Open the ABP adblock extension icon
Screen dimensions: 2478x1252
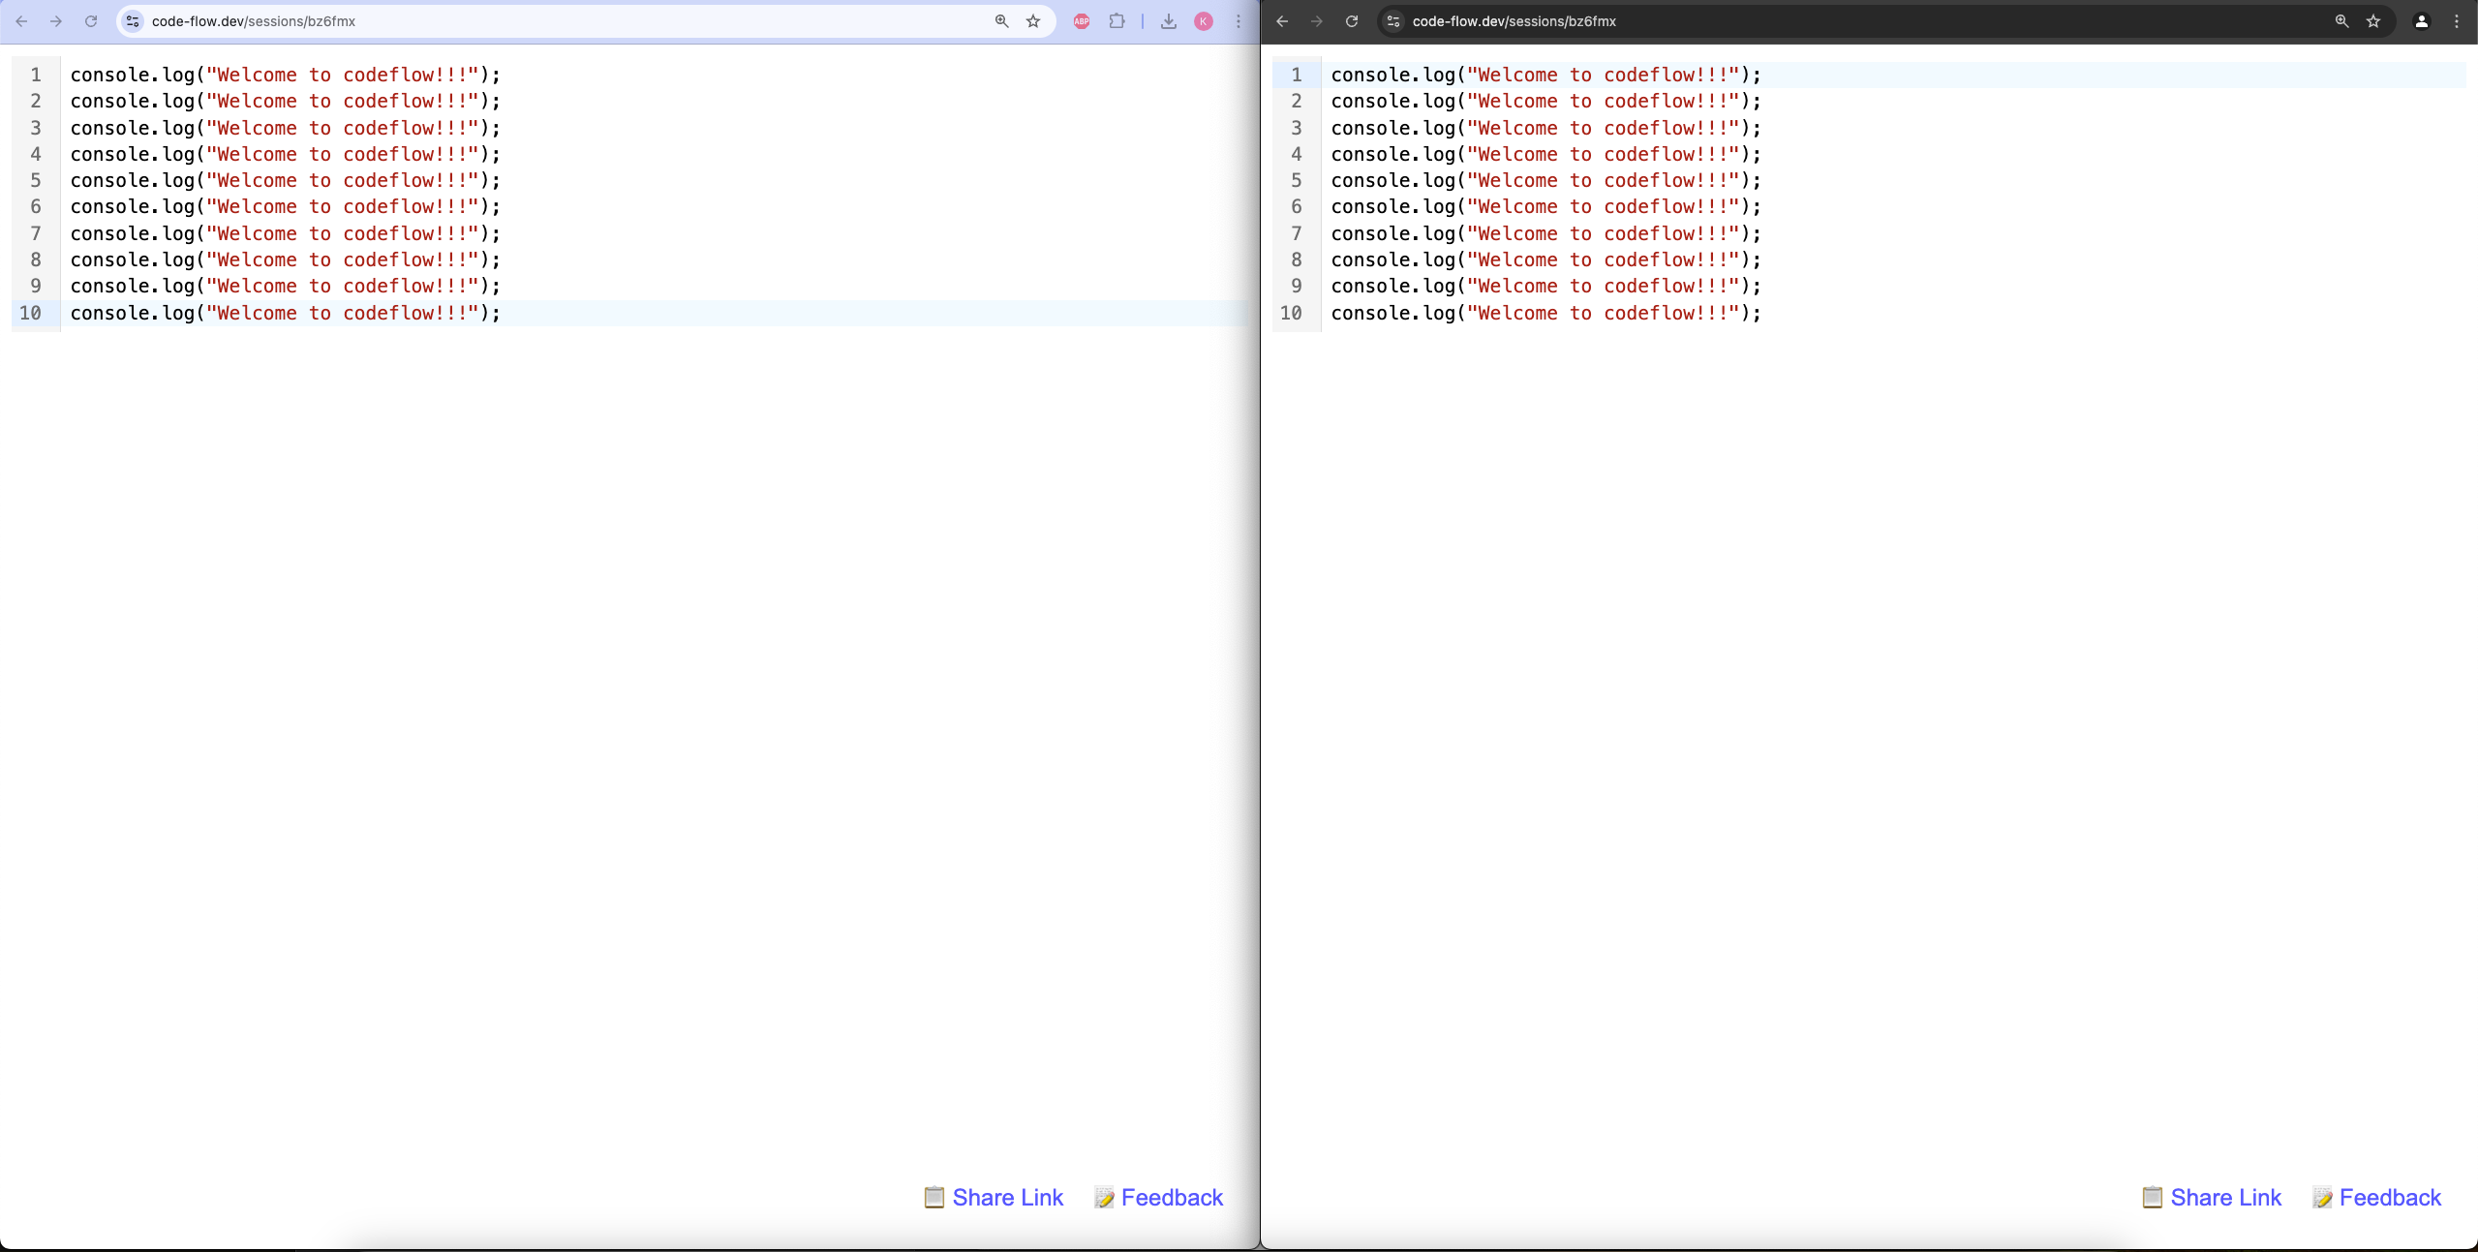pyautogui.click(x=1082, y=21)
